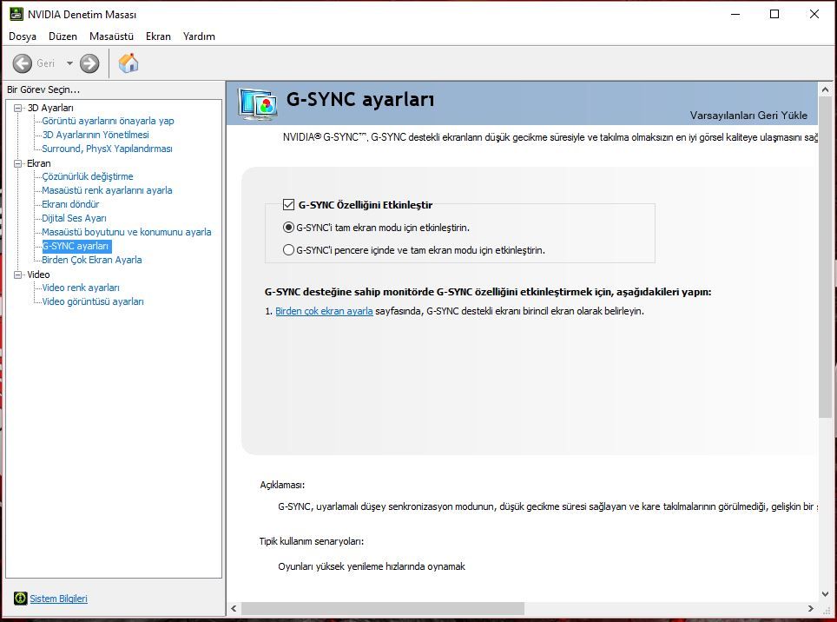837x622 pixels.
Task: Open Sistem Bilgileri link
Action: pos(58,599)
